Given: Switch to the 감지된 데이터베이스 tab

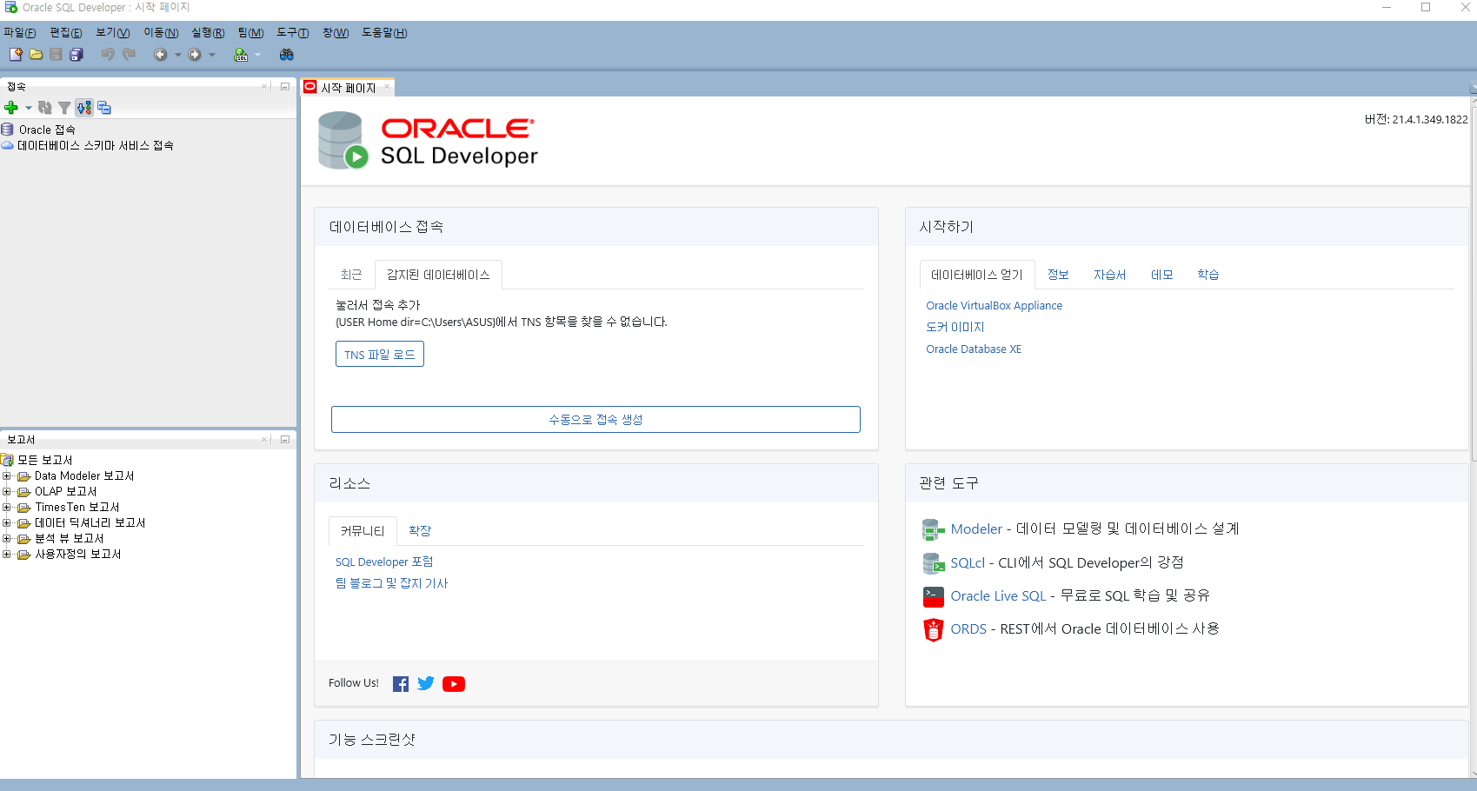Looking at the screenshot, I should (x=438, y=275).
